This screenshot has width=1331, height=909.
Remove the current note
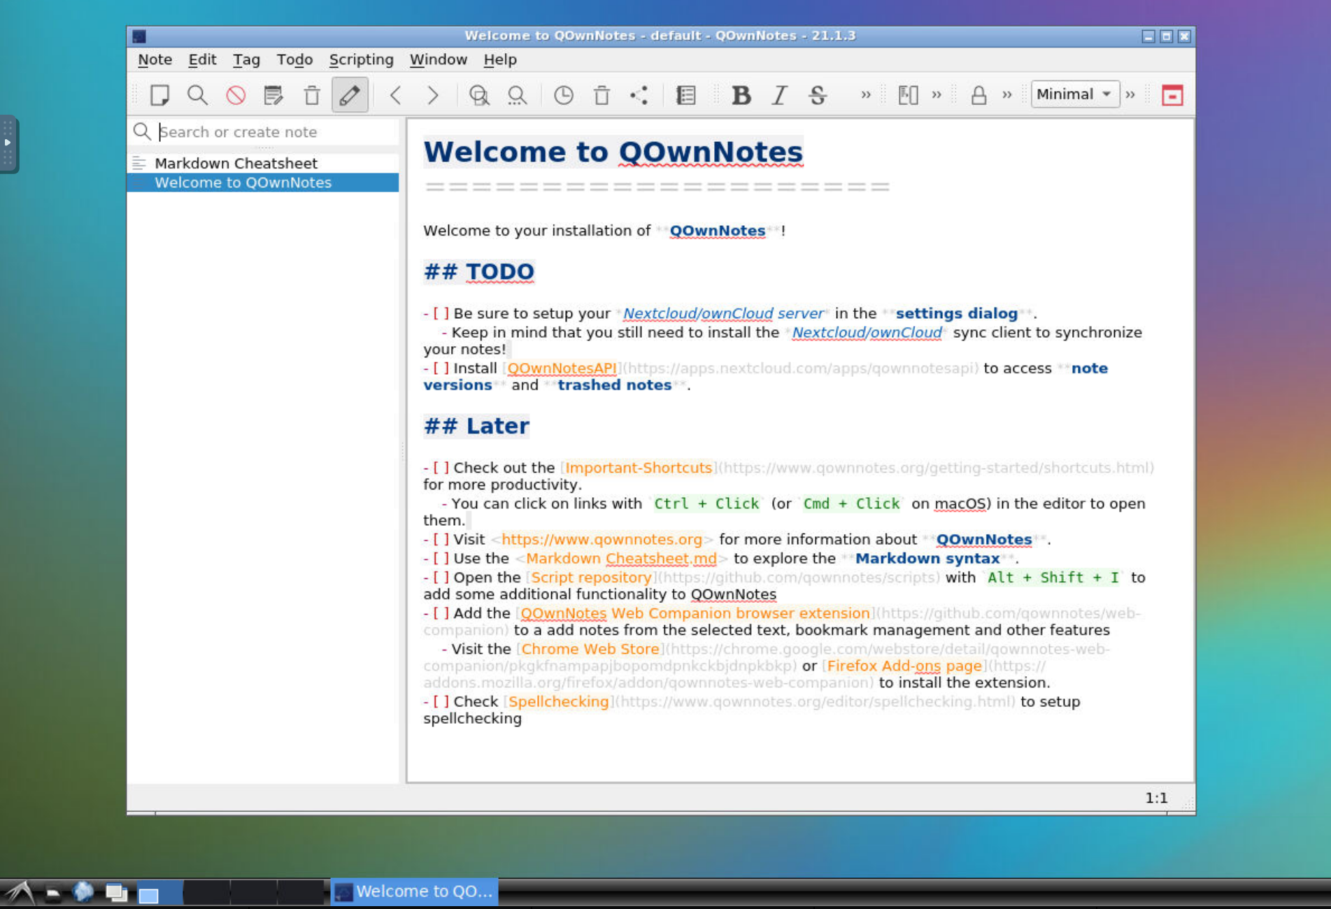point(311,94)
